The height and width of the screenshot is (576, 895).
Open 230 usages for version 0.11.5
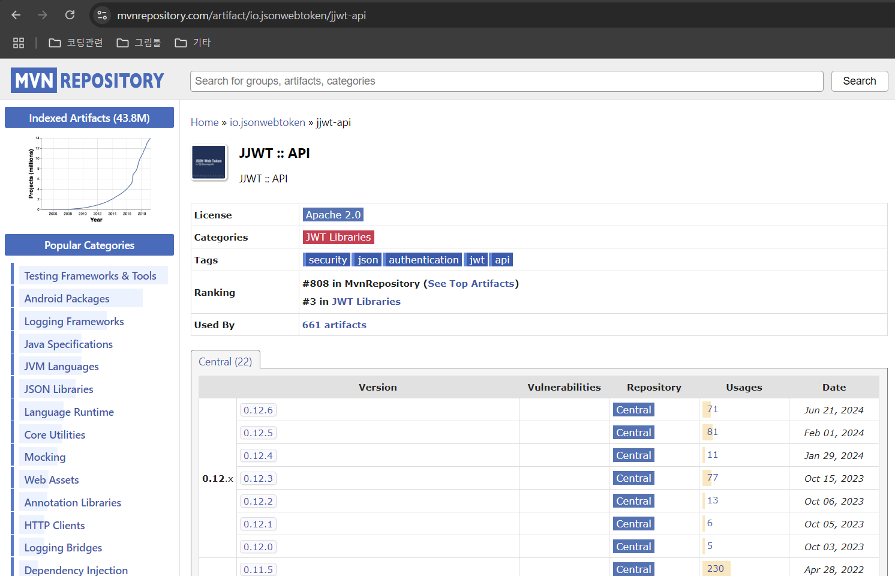point(715,569)
